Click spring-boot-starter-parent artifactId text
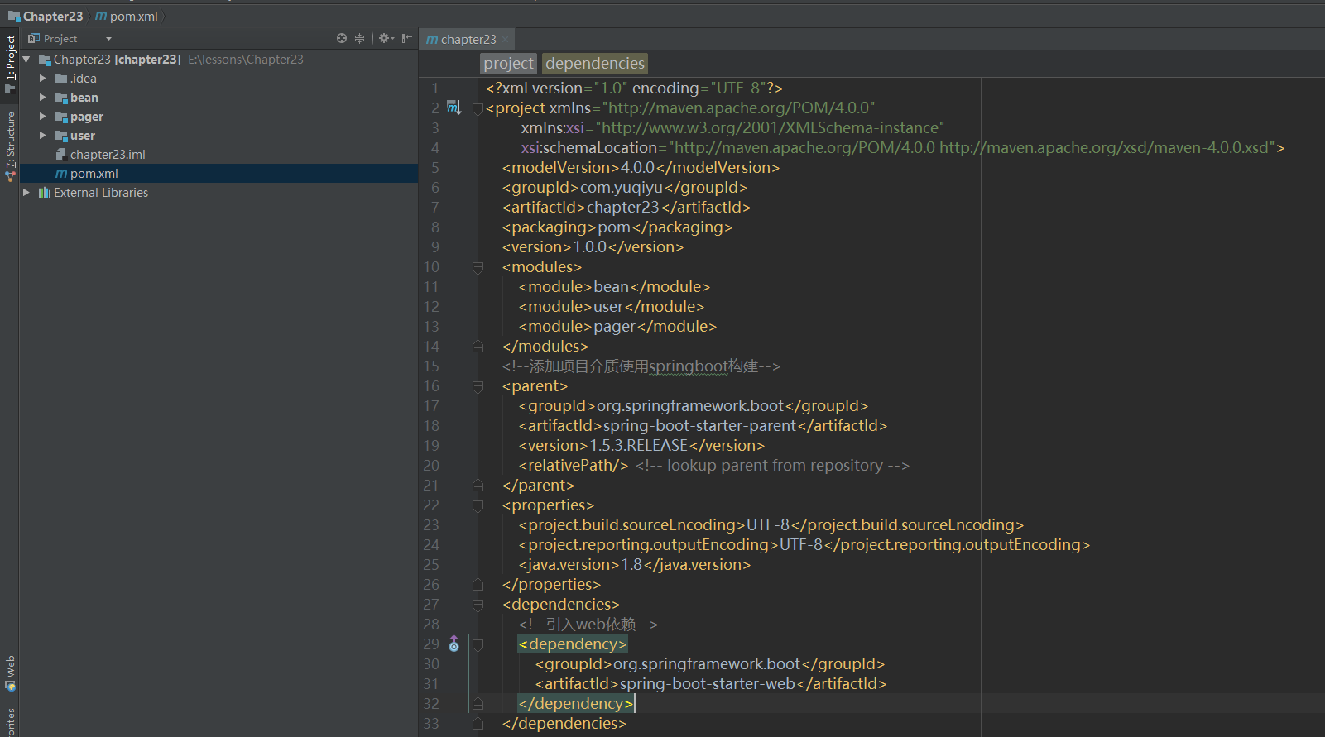 pyautogui.click(x=699, y=426)
